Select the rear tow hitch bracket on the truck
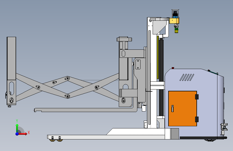Screen dimensions: 233x151 (224, 129)
